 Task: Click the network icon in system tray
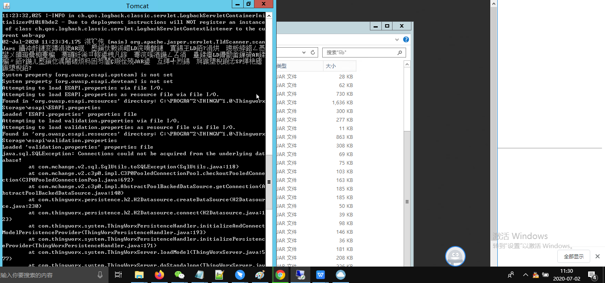545,275
